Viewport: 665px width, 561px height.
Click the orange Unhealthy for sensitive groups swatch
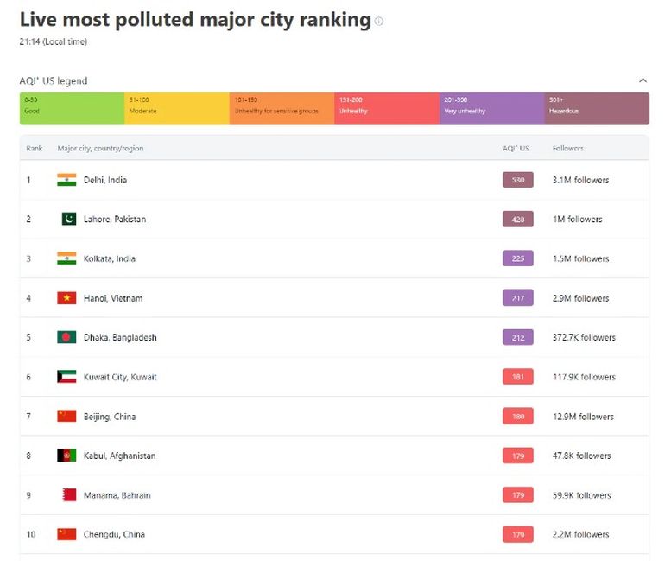tap(282, 109)
